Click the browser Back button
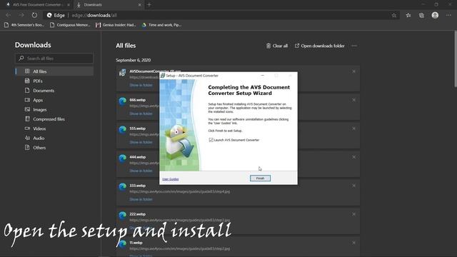This screenshot has width=457, height=257. point(8,15)
